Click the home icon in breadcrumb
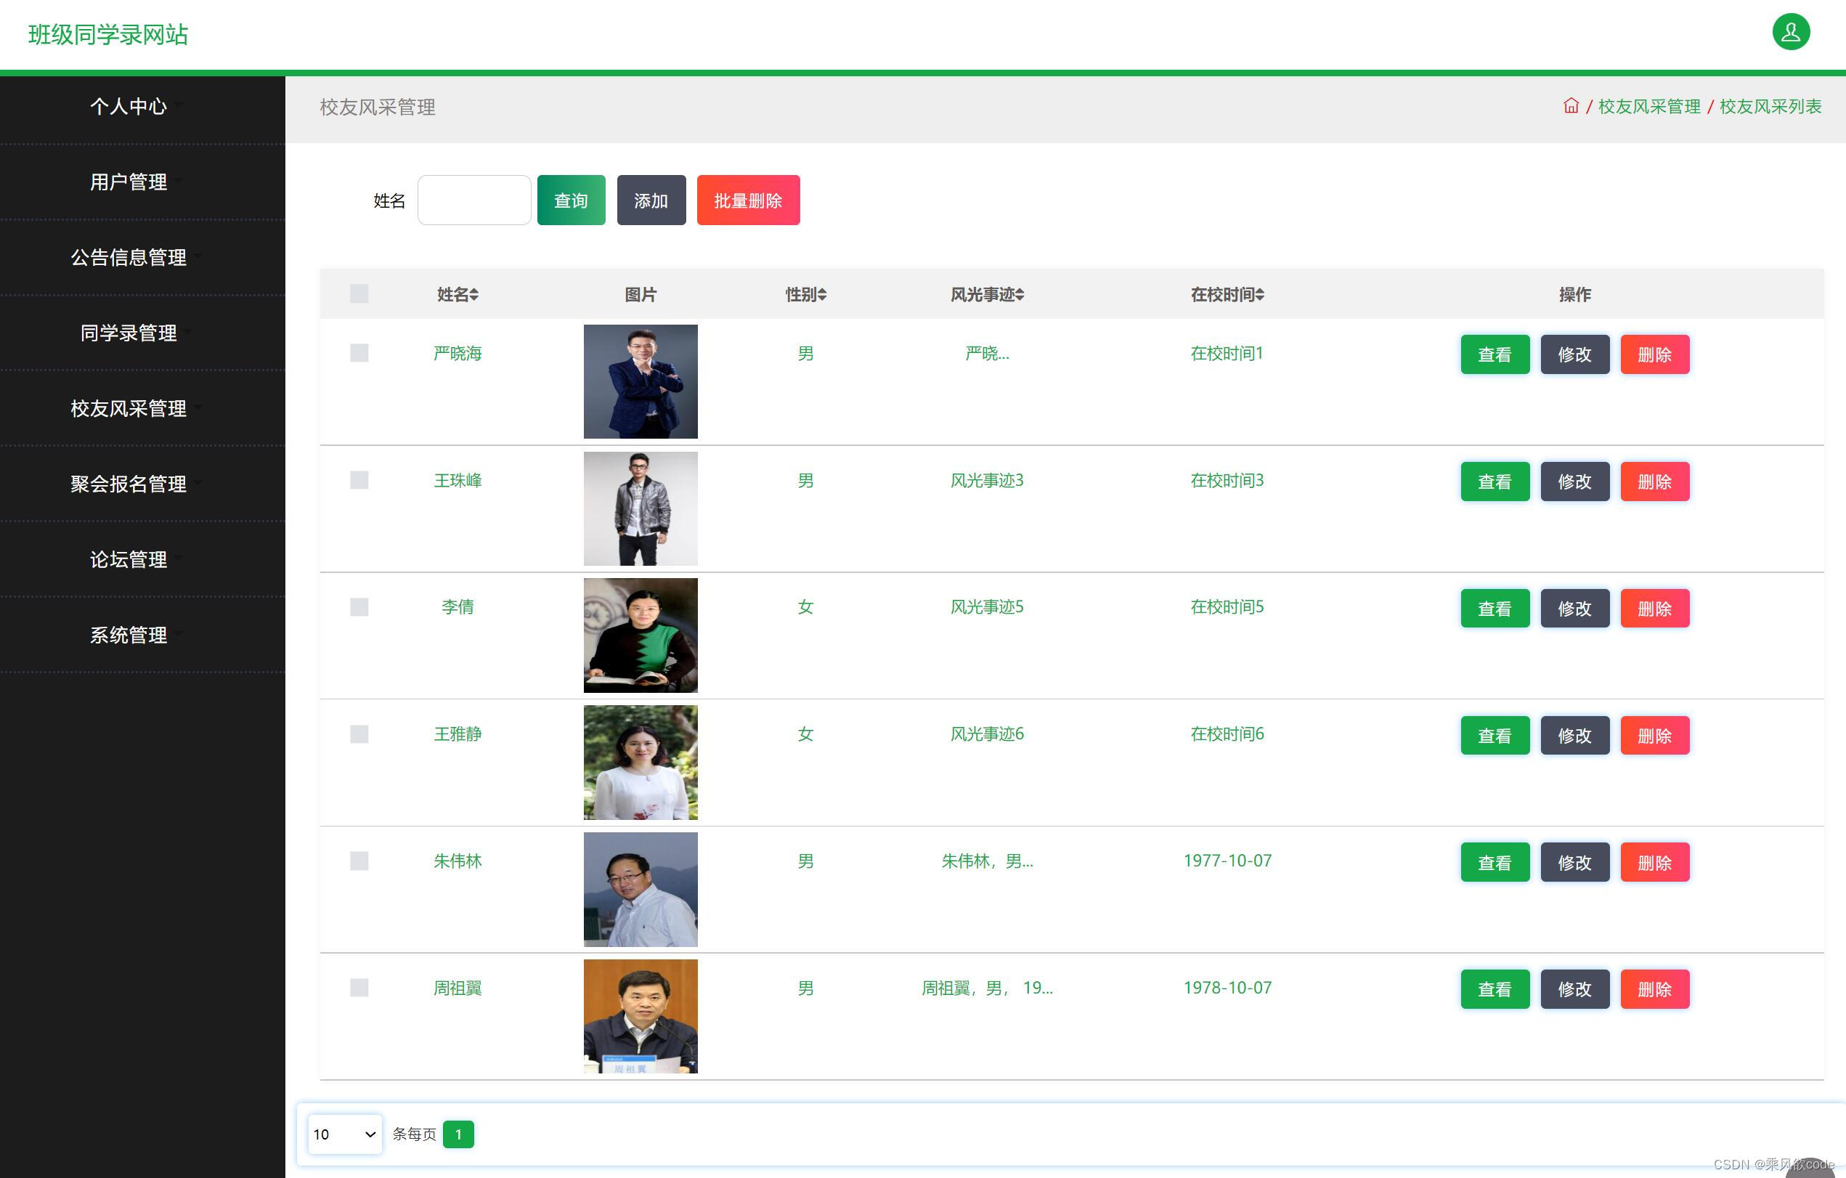Image resolution: width=1846 pixels, height=1178 pixels. tap(1571, 106)
